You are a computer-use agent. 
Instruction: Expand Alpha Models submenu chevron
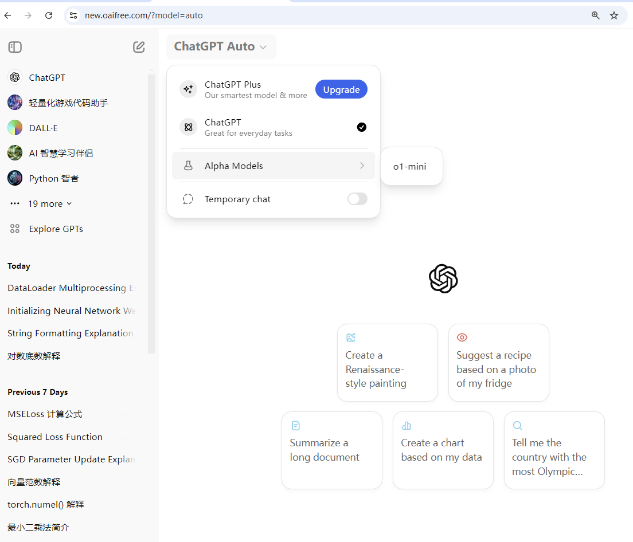tap(362, 166)
